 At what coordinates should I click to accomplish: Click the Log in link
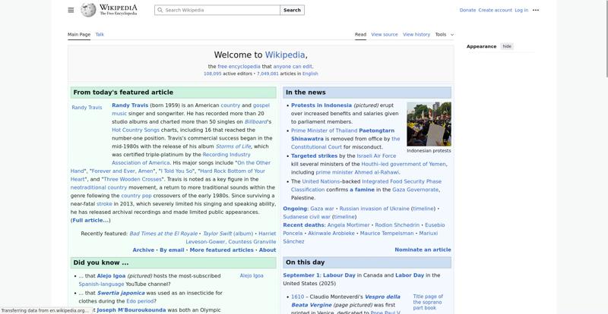521,10
